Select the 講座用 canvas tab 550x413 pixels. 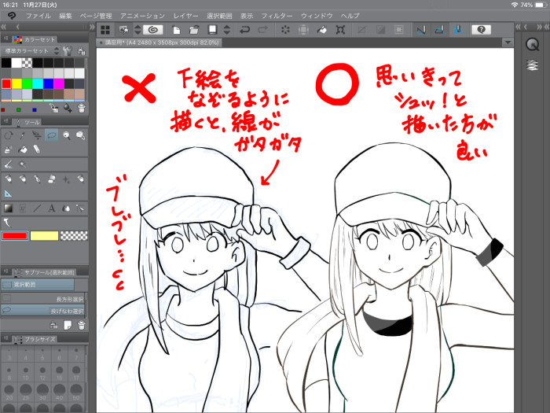[158, 42]
